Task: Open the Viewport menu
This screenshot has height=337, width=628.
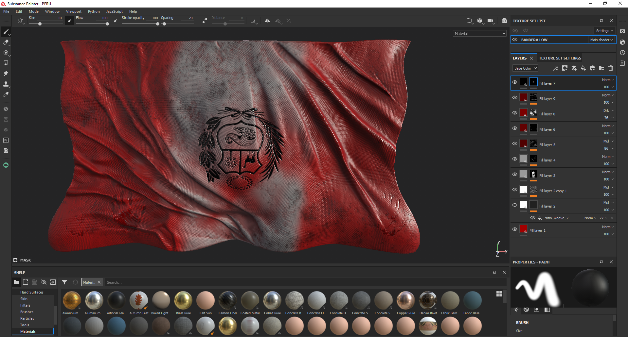Action: pyautogui.click(x=74, y=11)
